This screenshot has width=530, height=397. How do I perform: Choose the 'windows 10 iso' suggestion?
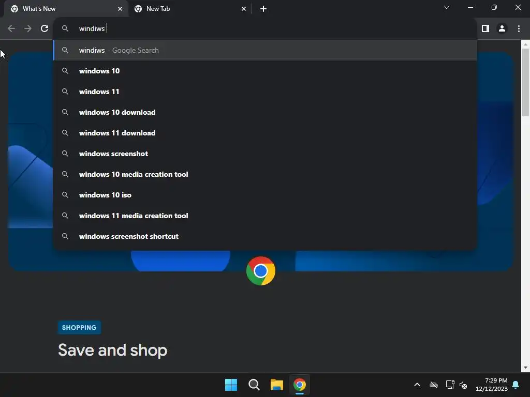click(265, 195)
